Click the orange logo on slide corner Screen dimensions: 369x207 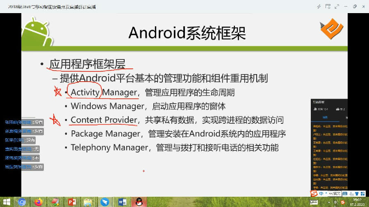[x=332, y=28]
